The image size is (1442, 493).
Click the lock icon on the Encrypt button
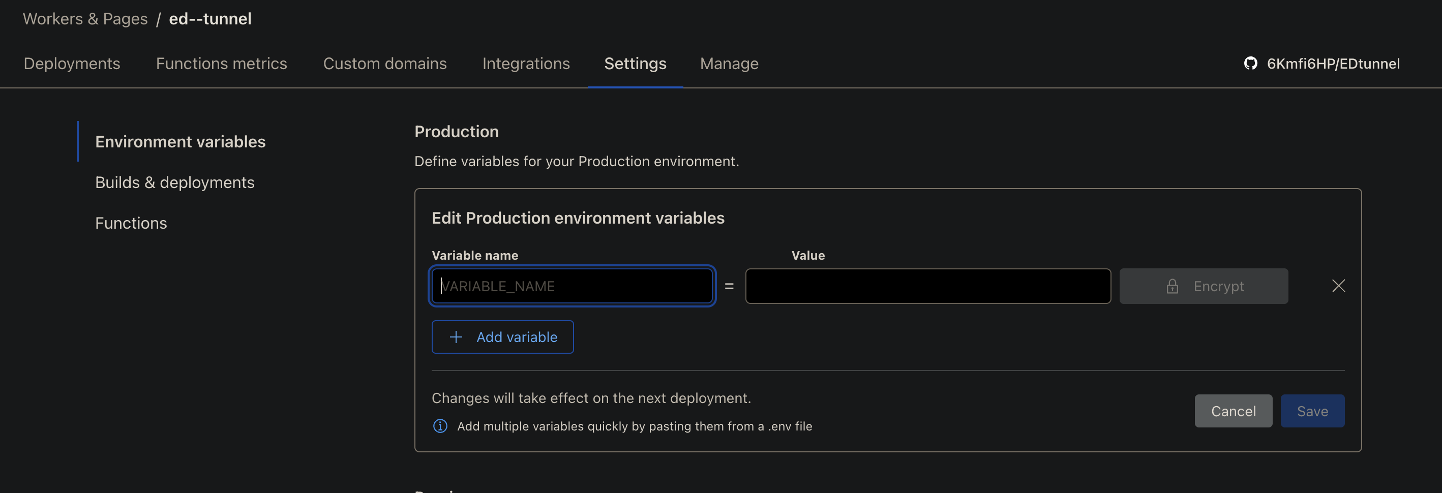pyautogui.click(x=1172, y=287)
